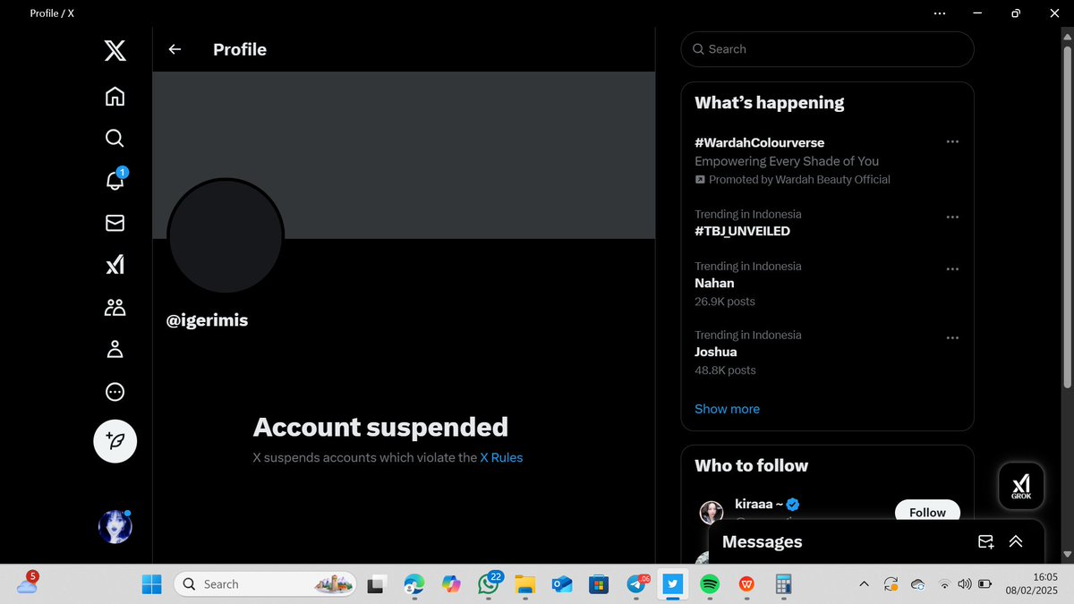Screen dimensions: 1074x604
Task: Open File Explorer from taskbar
Action: pyautogui.click(x=524, y=584)
